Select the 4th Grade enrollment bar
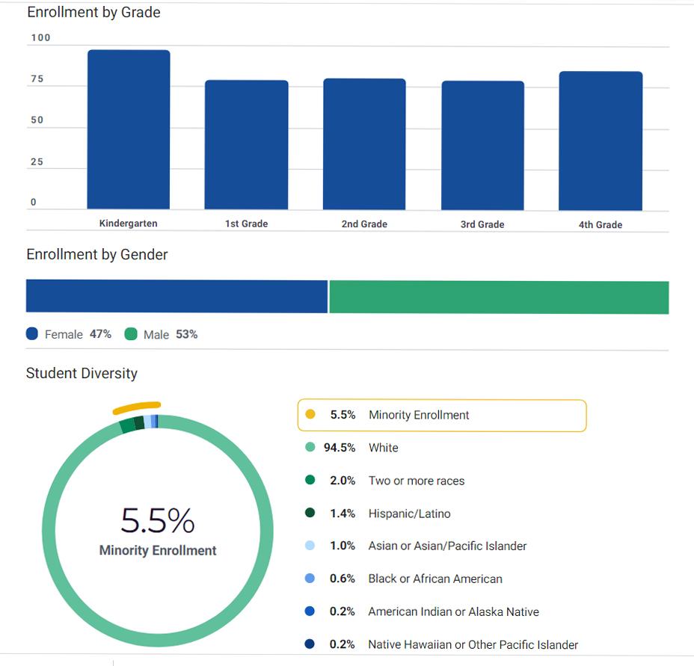Image resolution: width=694 pixels, height=666 pixels. [601, 141]
